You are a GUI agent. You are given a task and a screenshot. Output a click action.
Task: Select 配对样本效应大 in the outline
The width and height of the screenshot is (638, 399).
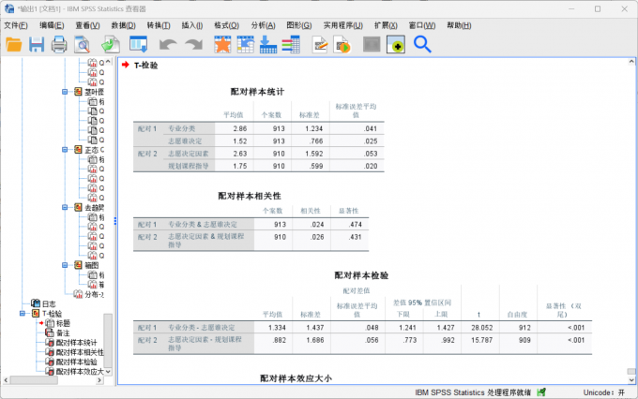click(x=80, y=372)
